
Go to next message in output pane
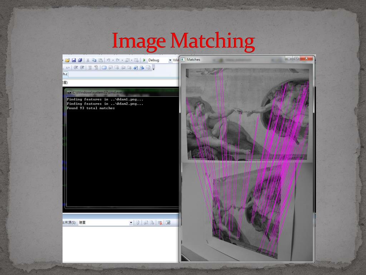(152, 223)
